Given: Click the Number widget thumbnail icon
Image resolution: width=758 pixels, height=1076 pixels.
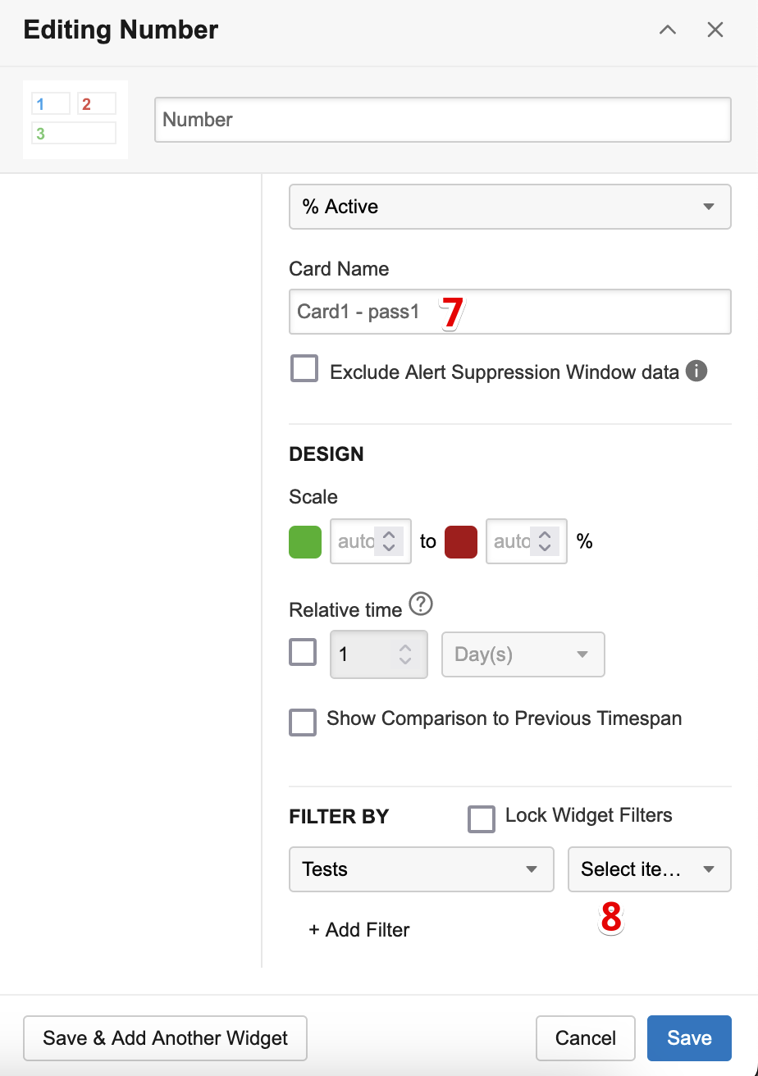Looking at the screenshot, I should (x=75, y=120).
